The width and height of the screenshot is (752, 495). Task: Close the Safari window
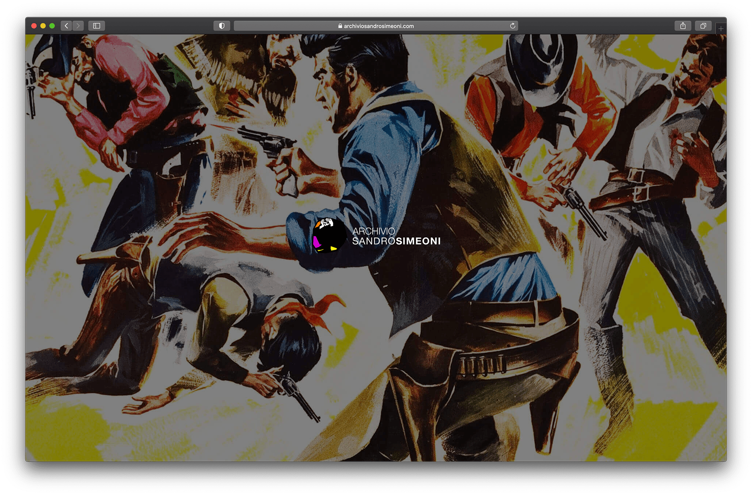34,26
